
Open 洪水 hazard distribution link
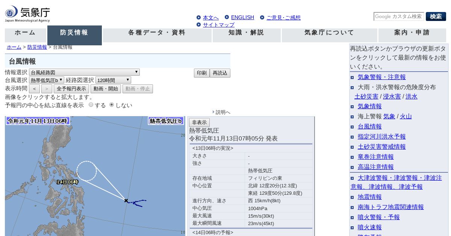pyautogui.click(x=412, y=97)
